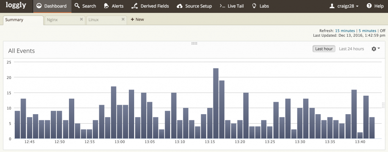Set refresh to 5 minutes

click(x=368, y=31)
